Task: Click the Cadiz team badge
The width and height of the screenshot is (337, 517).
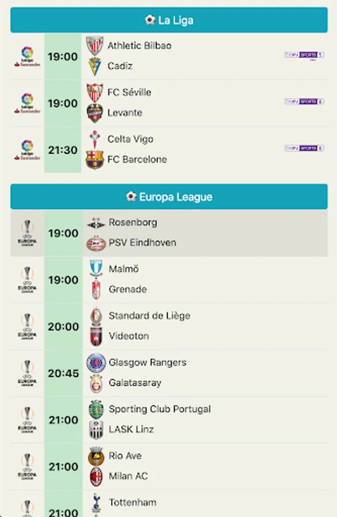Action: pyautogui.click(x=95, y=64)
